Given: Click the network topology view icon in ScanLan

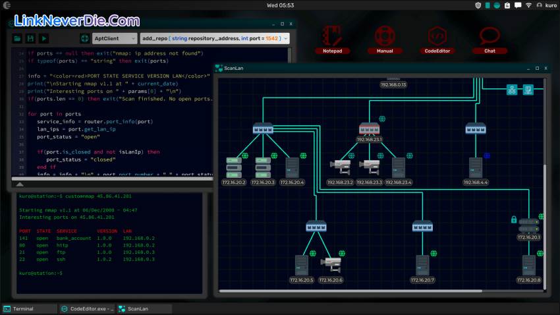Looking at the screenshot, I should click(x=512, y=90).
